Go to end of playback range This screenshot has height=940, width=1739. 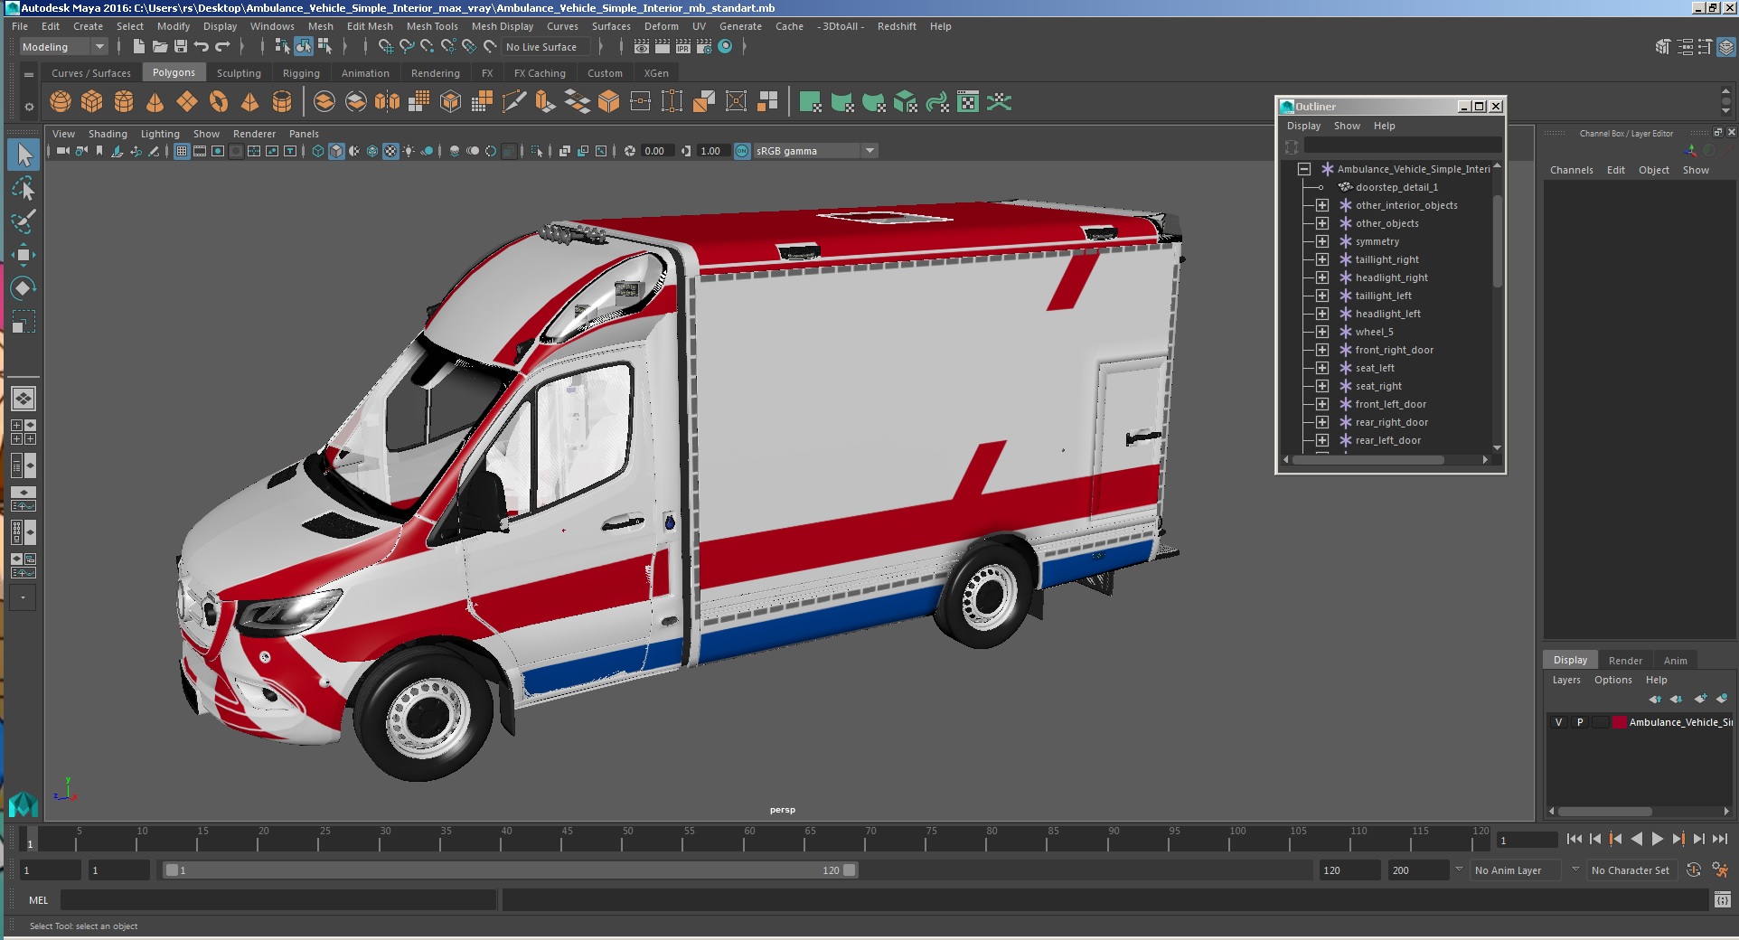(x=1719, y=840)
